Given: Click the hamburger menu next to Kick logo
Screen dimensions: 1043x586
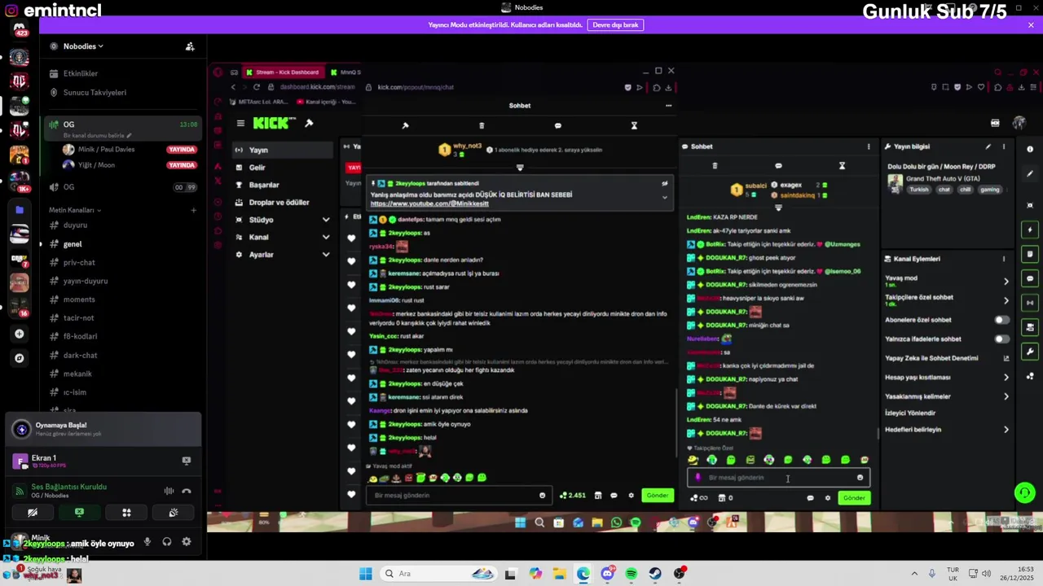Looking at the screenshot, I should tap(240, 123).
